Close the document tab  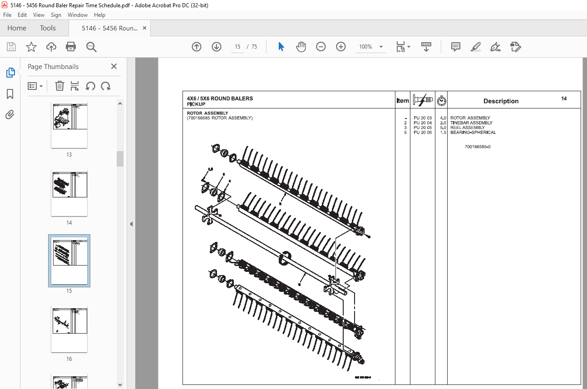[145, 28]
